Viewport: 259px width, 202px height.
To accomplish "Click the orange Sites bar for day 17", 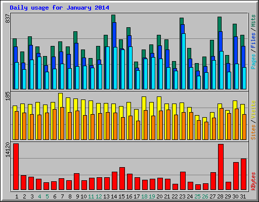I will [x=138, y=130].
